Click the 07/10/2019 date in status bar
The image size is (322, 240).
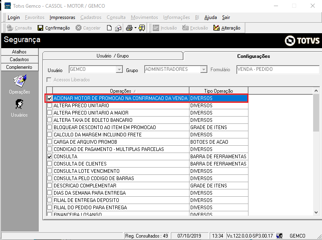[189, 236]
